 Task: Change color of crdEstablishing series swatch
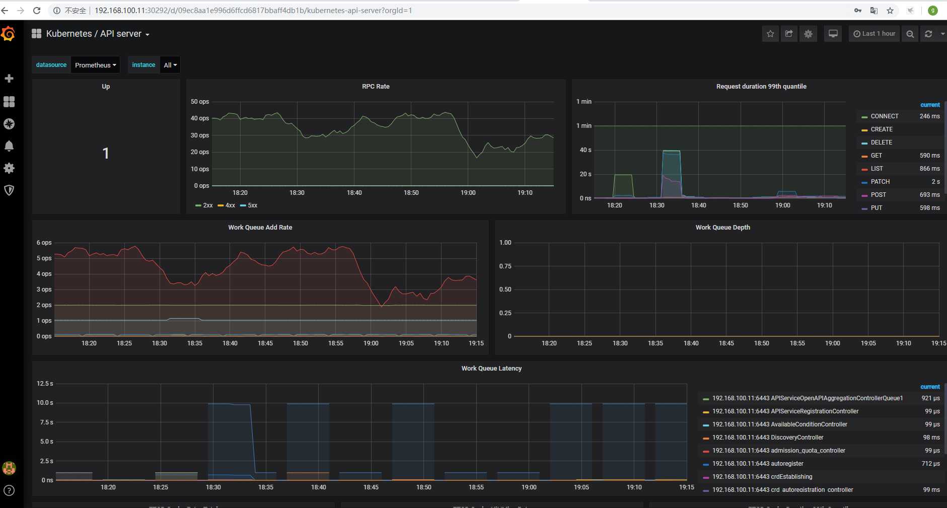tap(706, 477)
